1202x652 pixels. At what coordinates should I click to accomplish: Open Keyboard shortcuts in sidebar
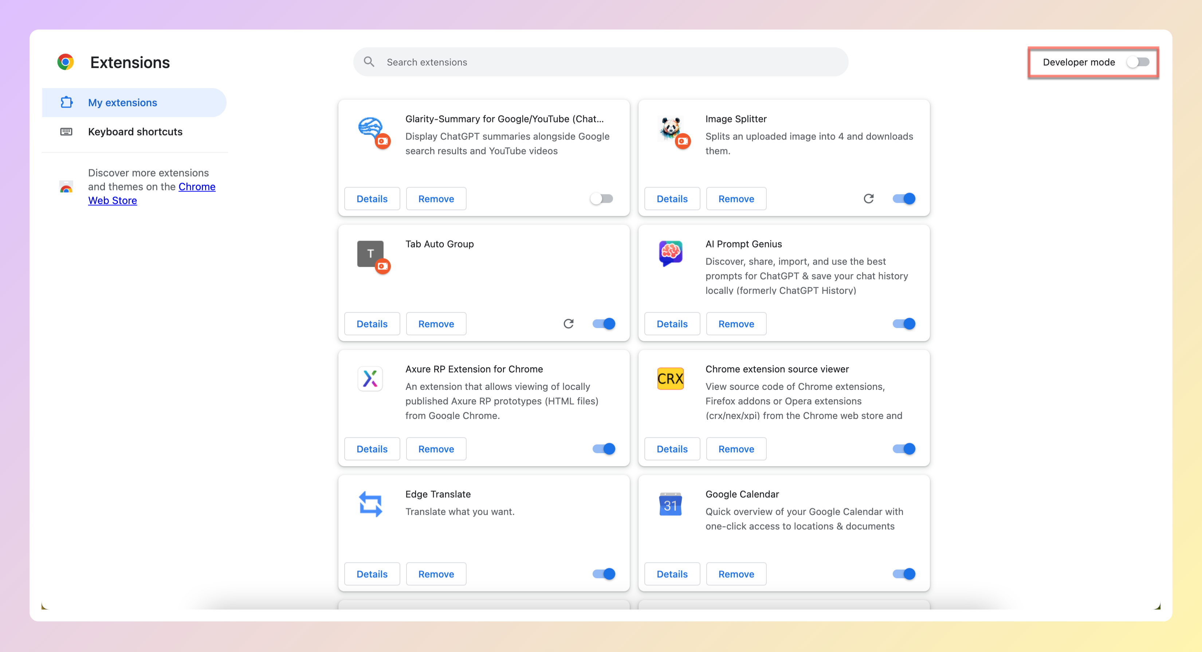[x=134, y=131]
